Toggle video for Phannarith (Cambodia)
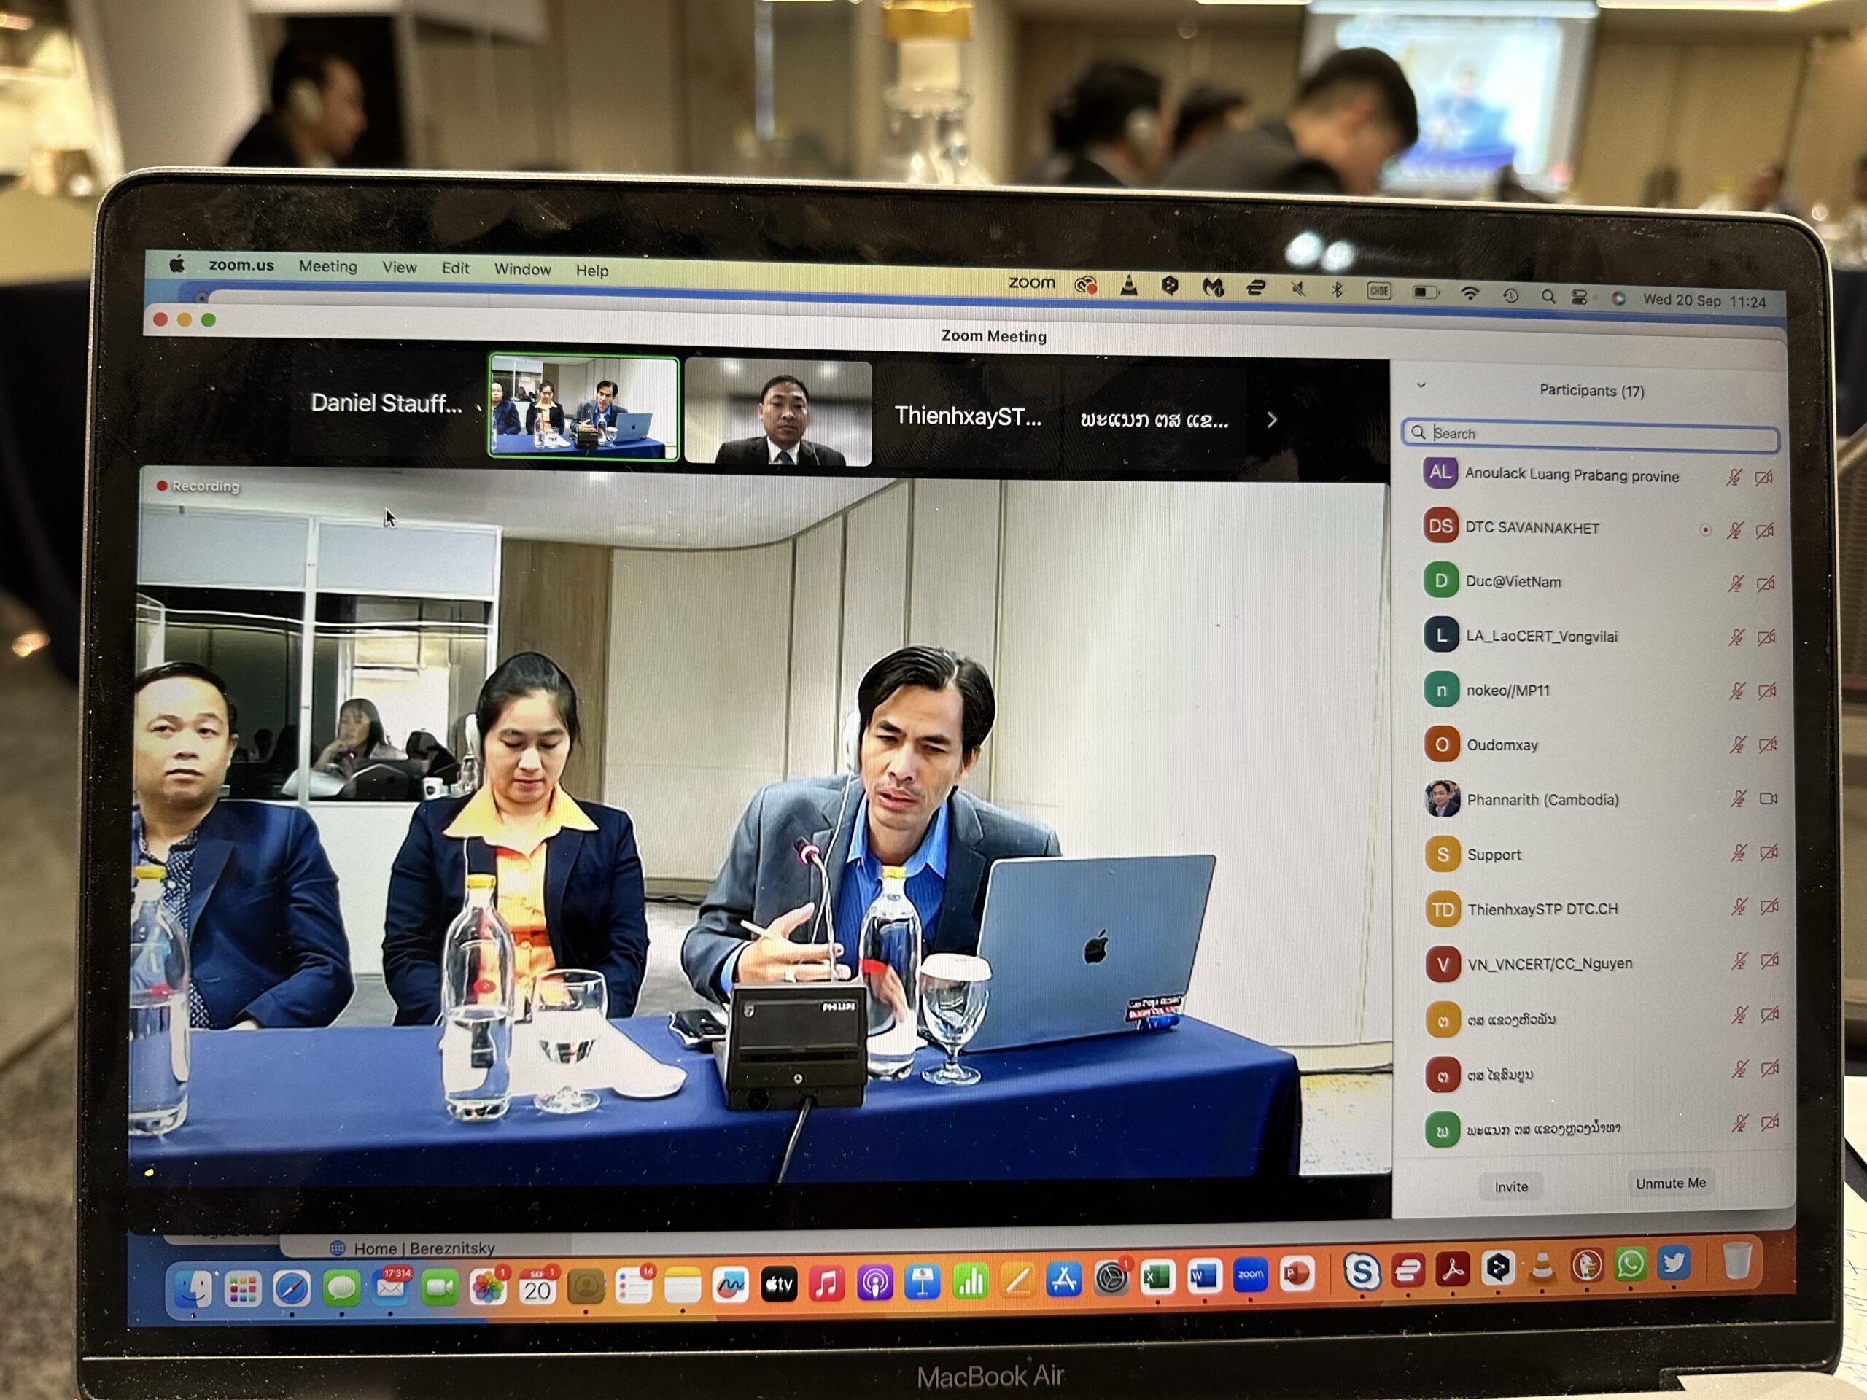1867x1400 pixels. click(x=1769, y=798)
